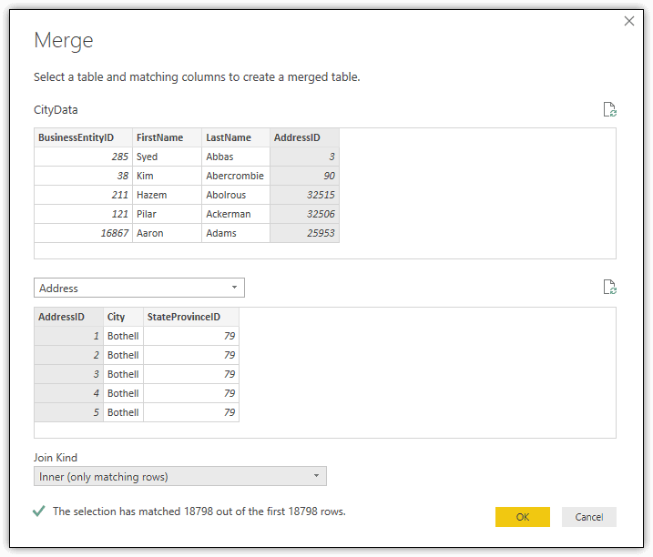Cancel the merge dialog
The width and height of the screenshot is (653, 557).
(x=588, y=517)
